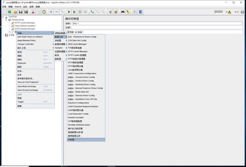Click the Collapse All minus icon
Screen dimensions: 246x167
(x=57, y=12)
